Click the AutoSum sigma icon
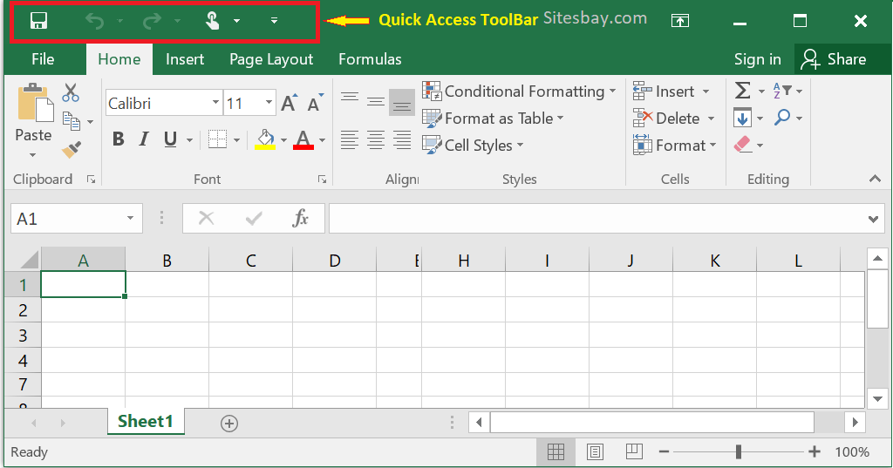Viewport: 893px width, 468px height. coord(742,91)
